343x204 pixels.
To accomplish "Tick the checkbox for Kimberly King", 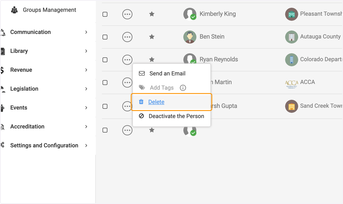I will click(x=105, y=14).
